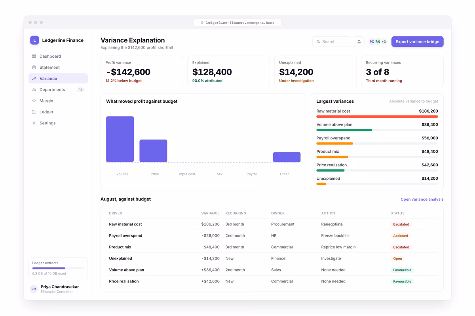Click the PC avatar in the header
This screenshot has height=316, width=475.
[372, 41]
